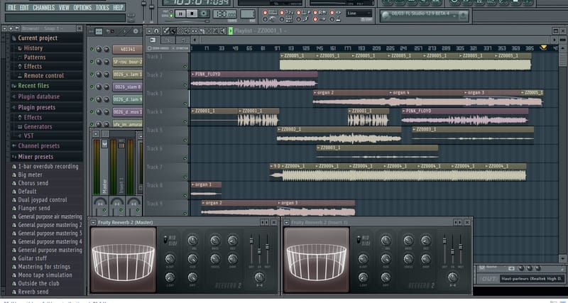
Task: Select the Paint brush tool in Playlist toolbar
Action: pyautogui.click(x=173, y=31)
